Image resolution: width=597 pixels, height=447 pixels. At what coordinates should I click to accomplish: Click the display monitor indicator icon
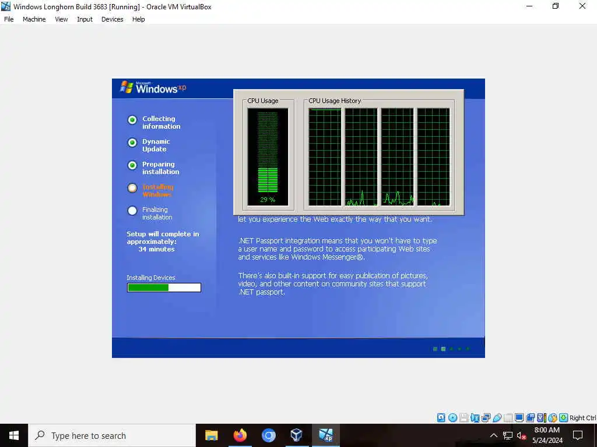coord(519,418)
